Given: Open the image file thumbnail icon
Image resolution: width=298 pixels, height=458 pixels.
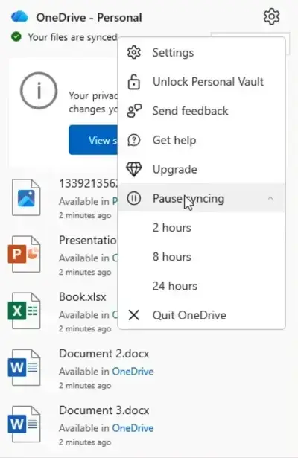Looking at the screenshot, I should tap(26, 198).
